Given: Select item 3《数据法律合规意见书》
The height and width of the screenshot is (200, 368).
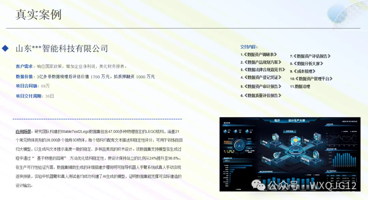Looking at the screenshot, I should click(x=263, y=70).
